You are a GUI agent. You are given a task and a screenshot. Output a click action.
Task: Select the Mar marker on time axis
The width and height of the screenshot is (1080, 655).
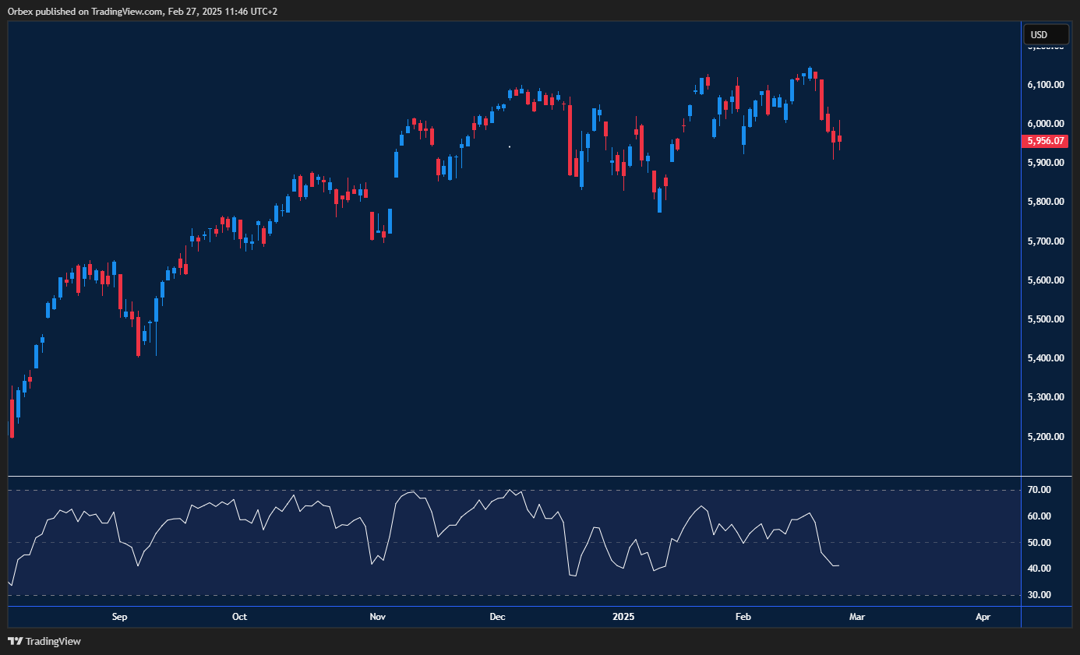tap(857, 617)
